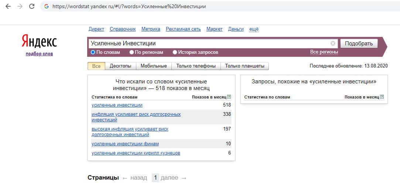
Task: Reload the page with refresh icon
Action: click(x=32, y=7)
